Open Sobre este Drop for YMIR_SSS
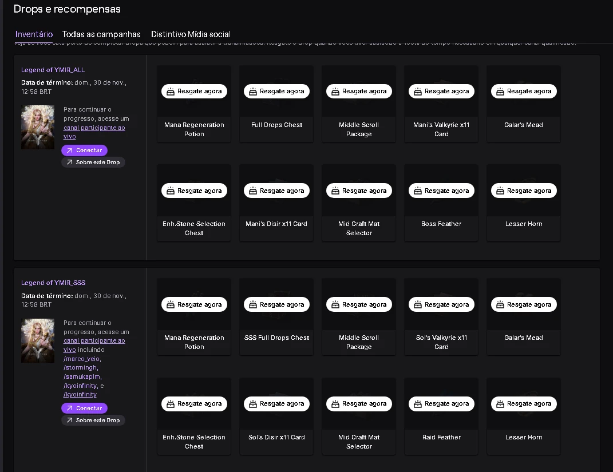Viewport: 613px width, 472px height. [93, 421]
